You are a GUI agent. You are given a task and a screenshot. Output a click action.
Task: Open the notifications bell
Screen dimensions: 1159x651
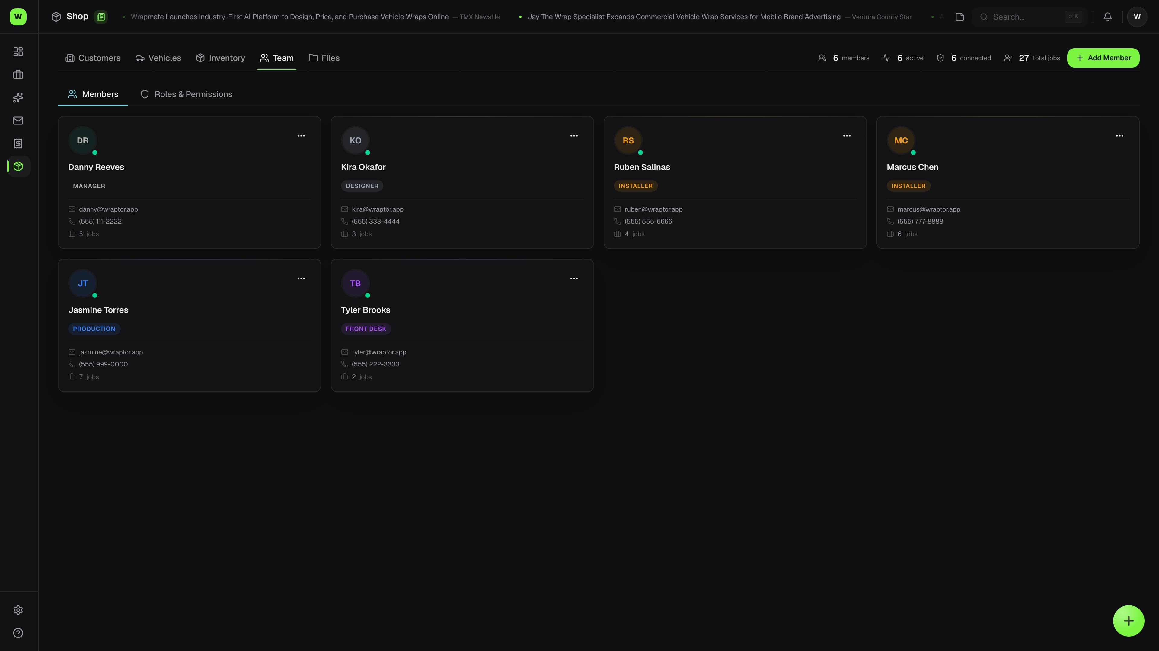pyautogui.click(x=1108, y=17)
